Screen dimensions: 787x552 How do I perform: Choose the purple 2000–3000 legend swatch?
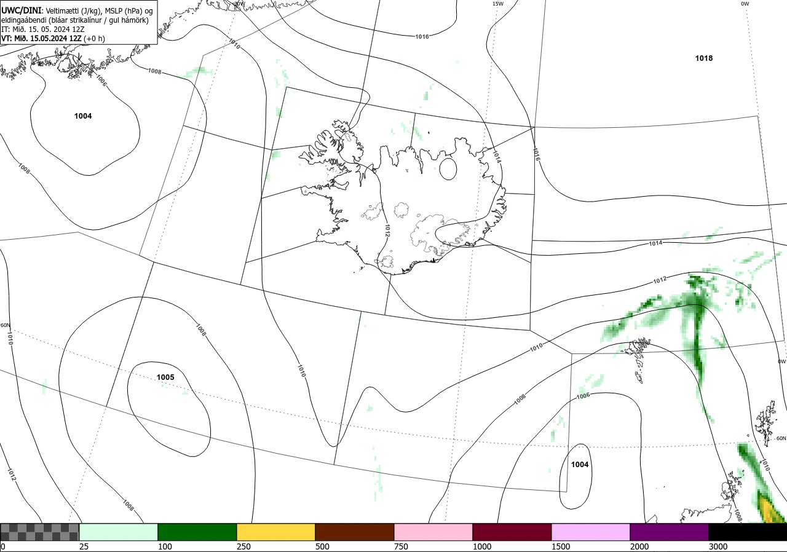pyautogui.click(x=670, y=532)
